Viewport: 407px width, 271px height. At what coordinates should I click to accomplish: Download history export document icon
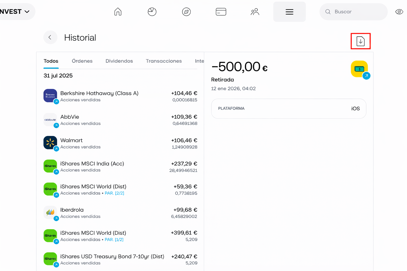click(360, 41)
